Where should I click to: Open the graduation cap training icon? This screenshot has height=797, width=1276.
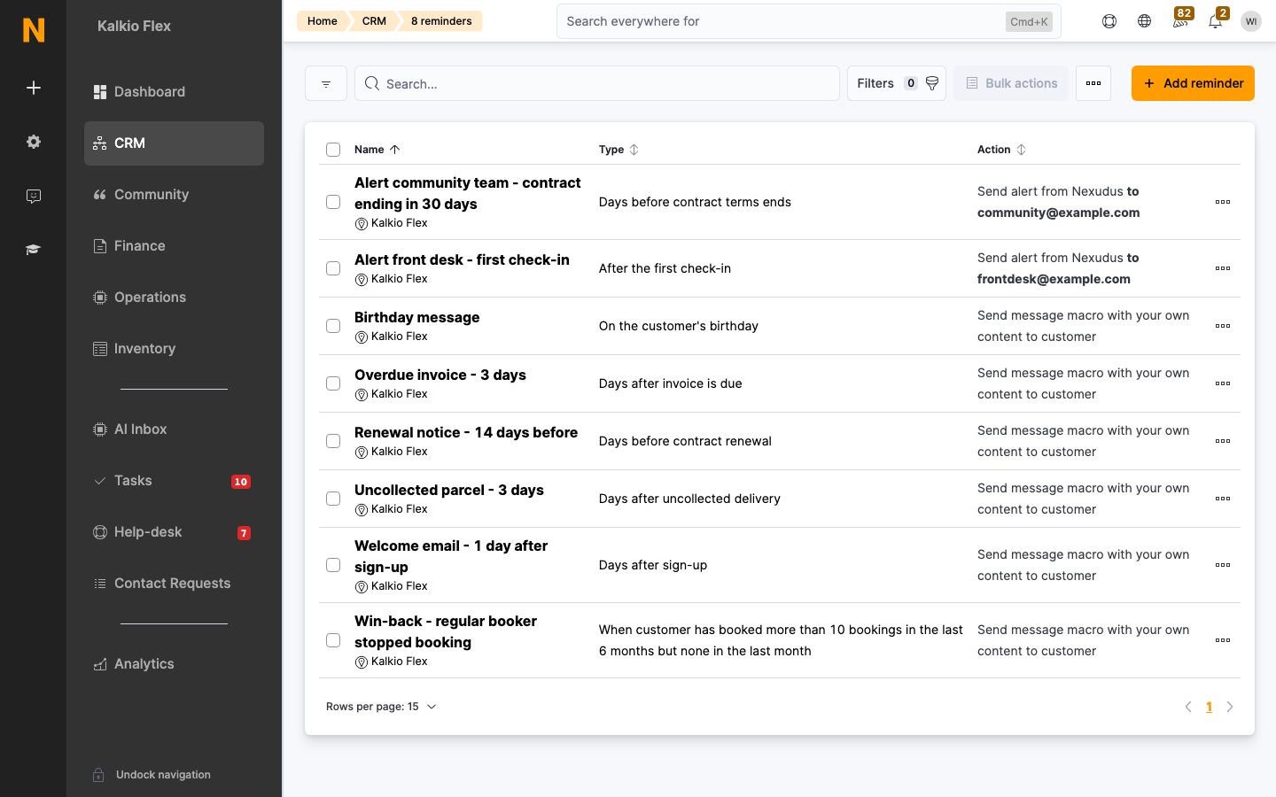coord(34,250)
